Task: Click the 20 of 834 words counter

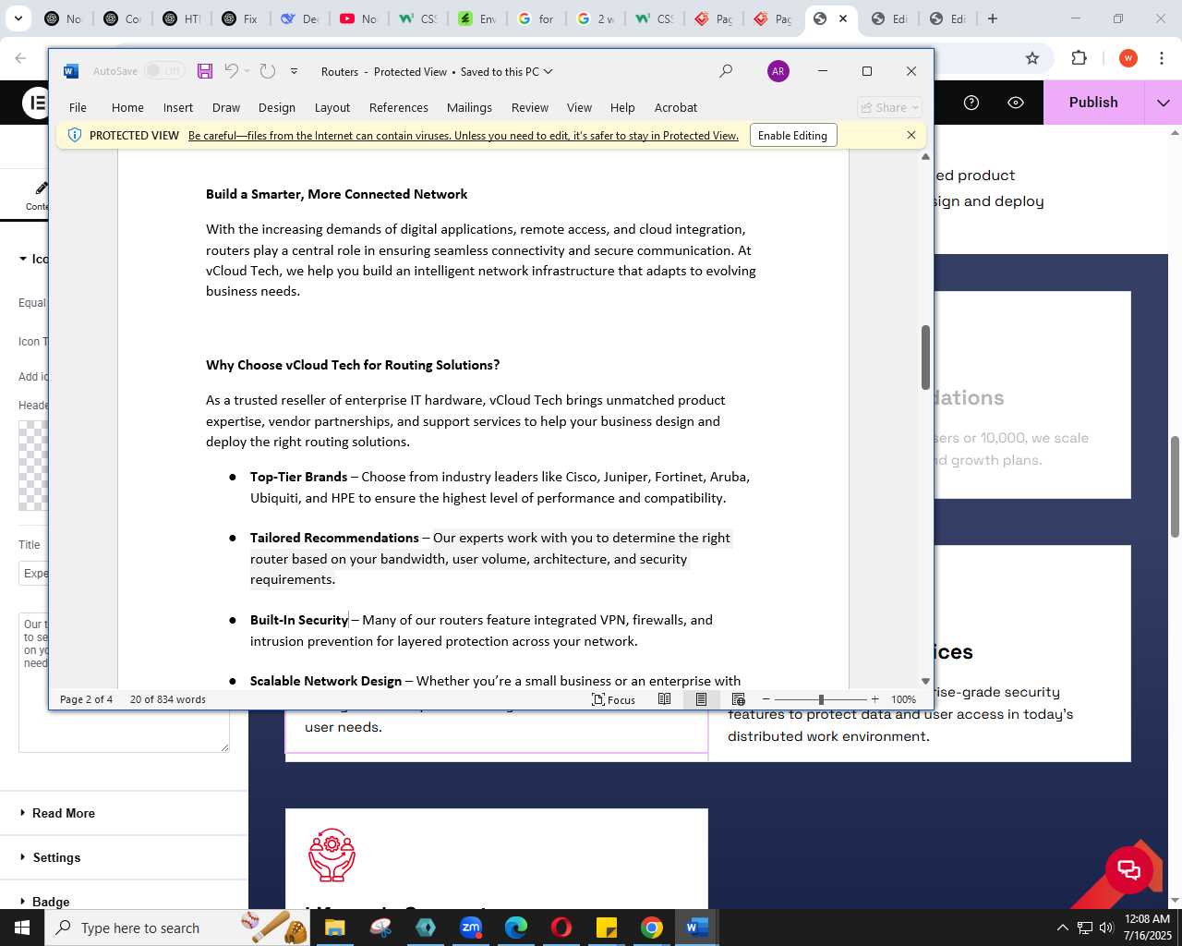Action: 168,699
